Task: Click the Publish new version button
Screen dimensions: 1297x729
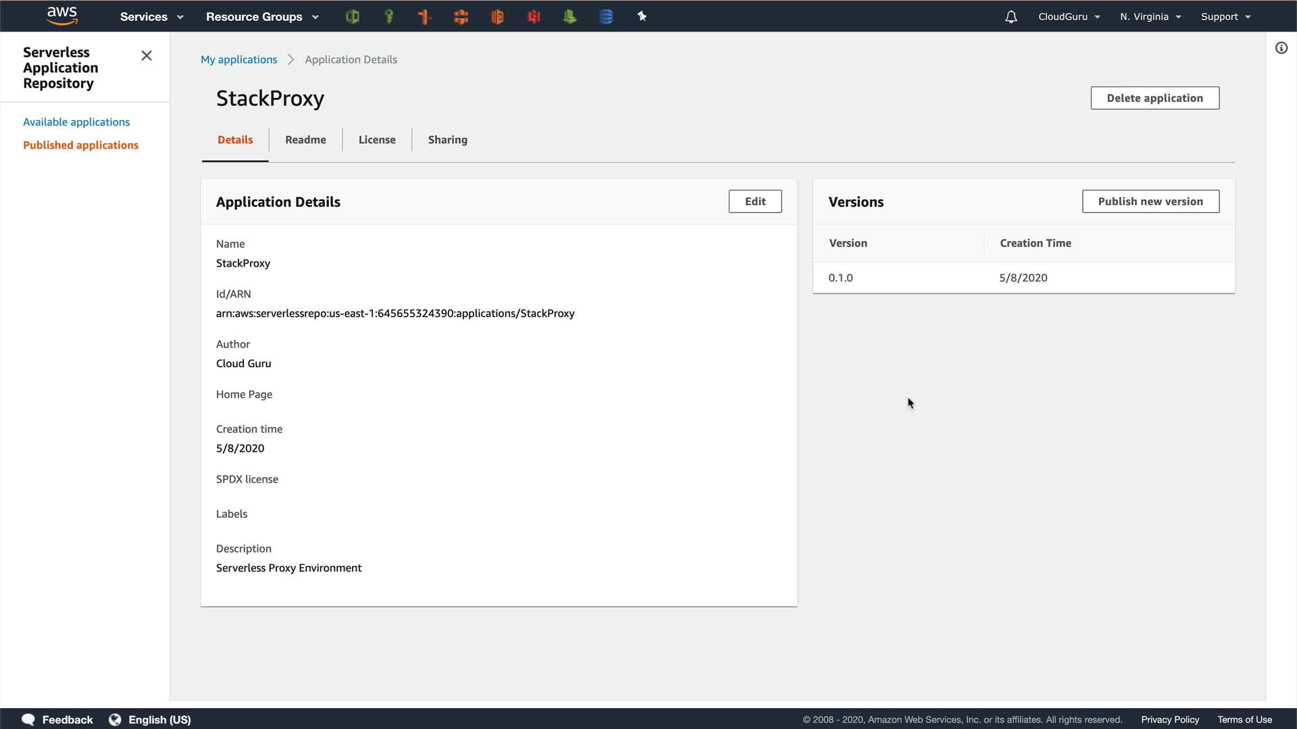Action: (1150, 201)
